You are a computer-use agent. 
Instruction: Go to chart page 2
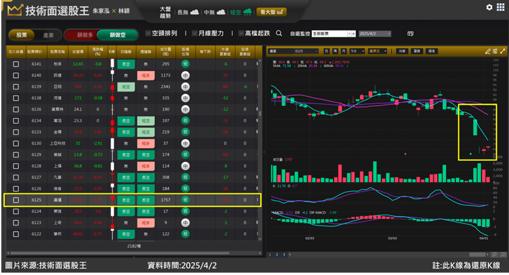point(277,254)
